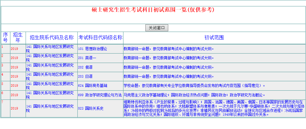
Task: Click the 考试科目代码级名称 column header
Action: (101, 38)
